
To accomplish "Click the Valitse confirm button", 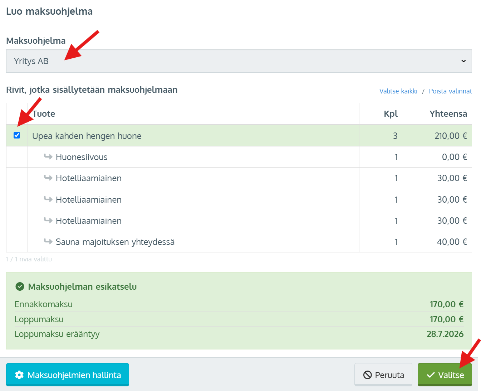I will [x=445, y=375].
